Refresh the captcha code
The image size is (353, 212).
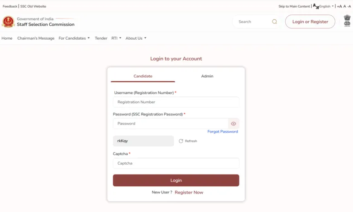point(188,141)
